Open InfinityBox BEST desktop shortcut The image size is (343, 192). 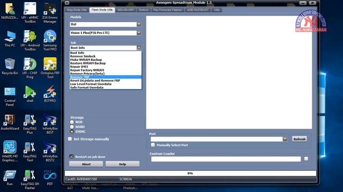point(50,124)
